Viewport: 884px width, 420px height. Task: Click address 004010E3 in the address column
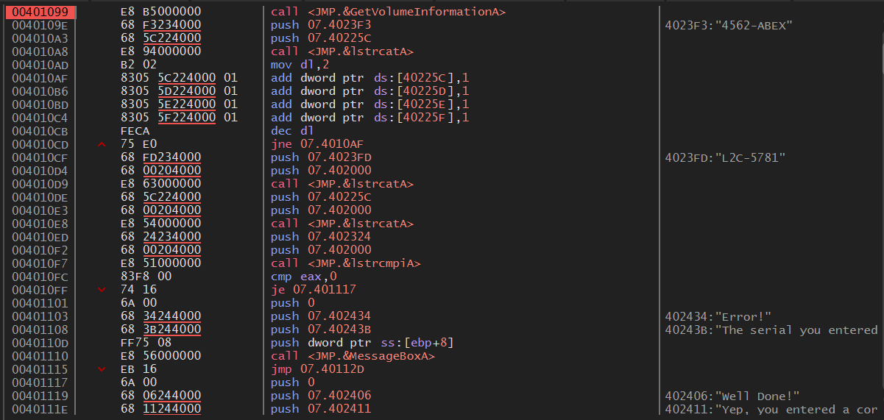[38, 210]
